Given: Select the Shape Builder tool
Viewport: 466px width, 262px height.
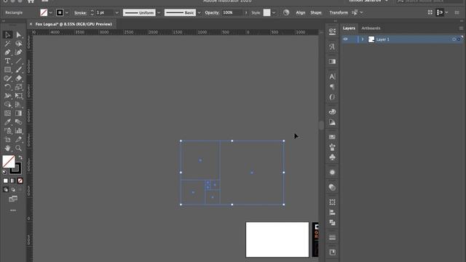Looking at the screenshot, I should click(7, 105).
